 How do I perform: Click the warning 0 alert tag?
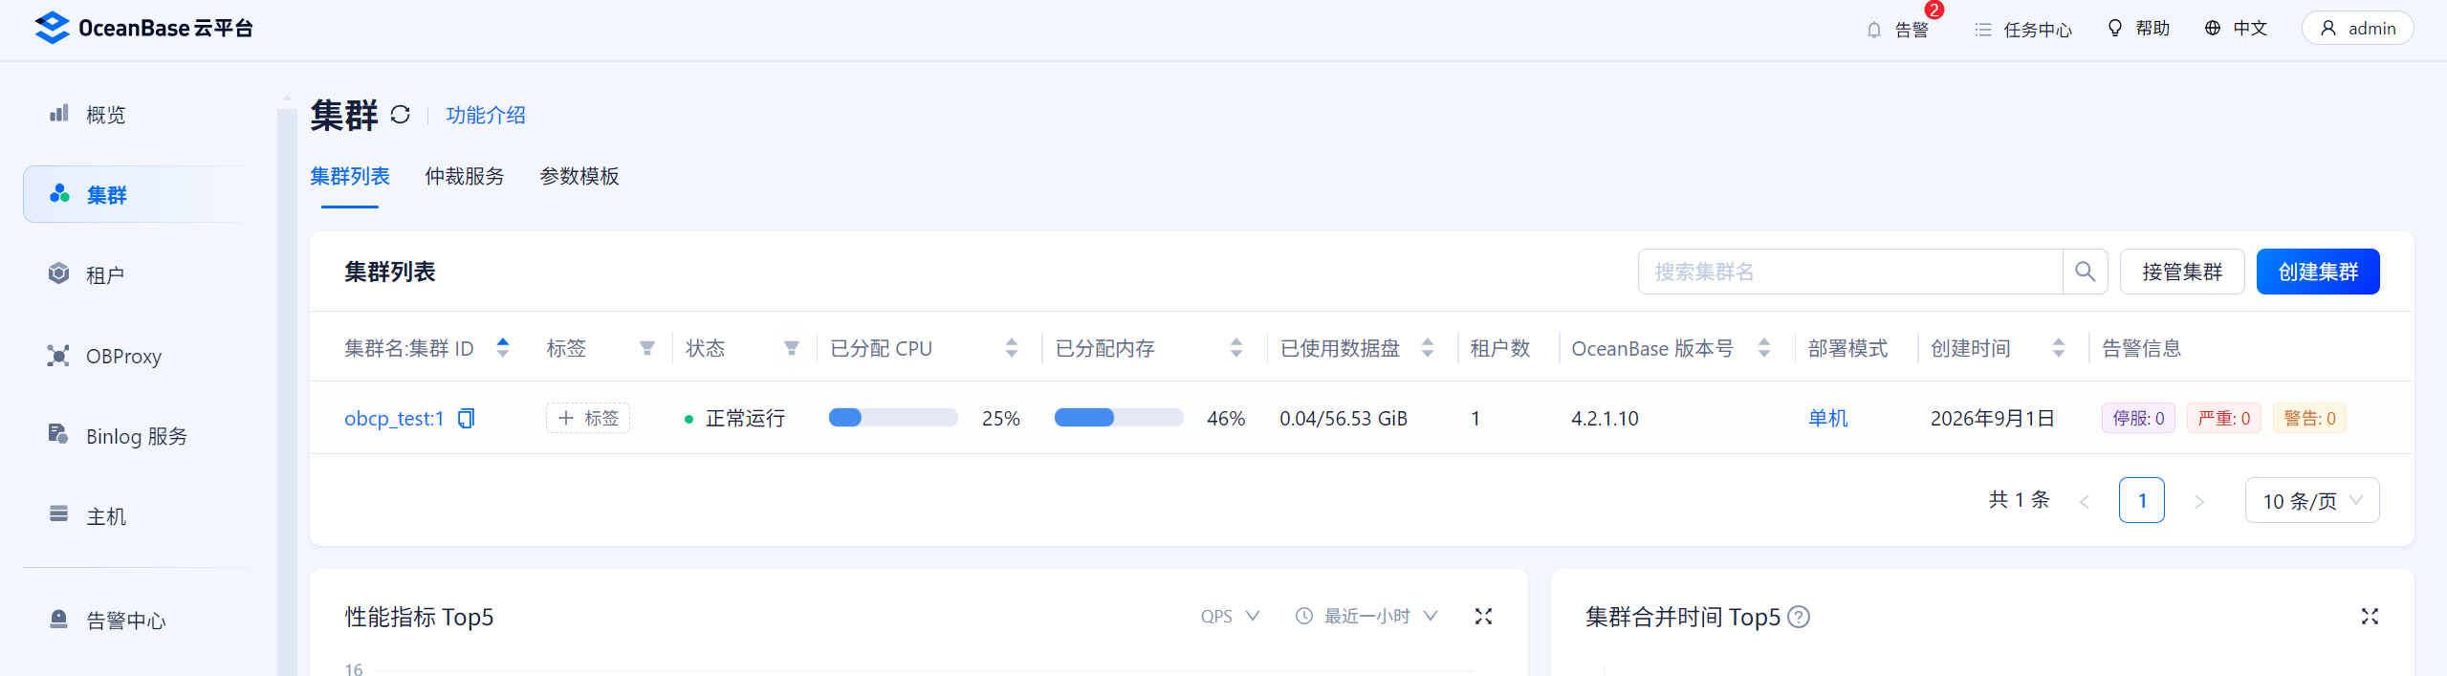click(2309, 418)
